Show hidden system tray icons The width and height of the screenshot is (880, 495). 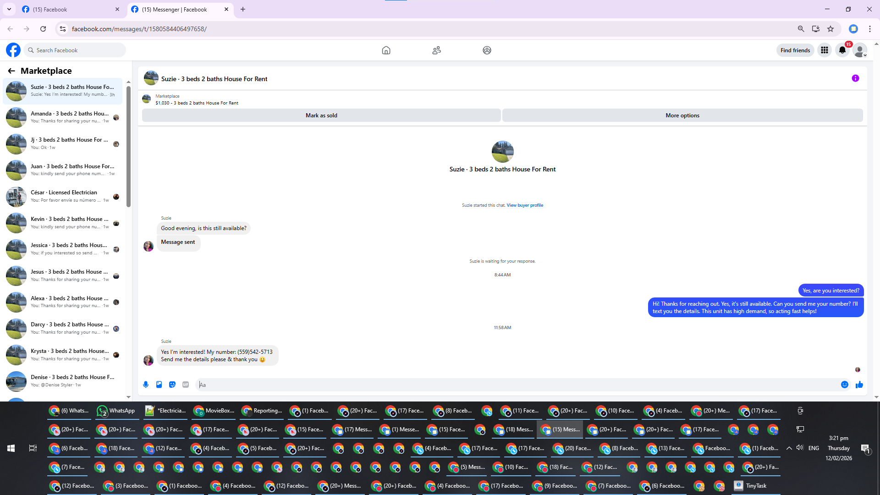tap(789, 448)
